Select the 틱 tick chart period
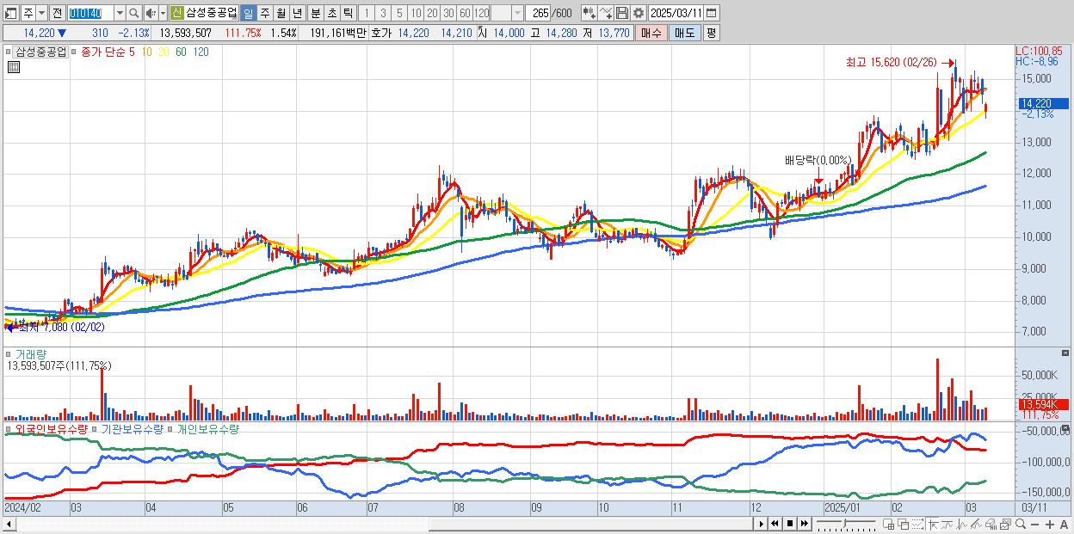The image size is (1074, 534). pyautogui.click(x=348, y=13)
